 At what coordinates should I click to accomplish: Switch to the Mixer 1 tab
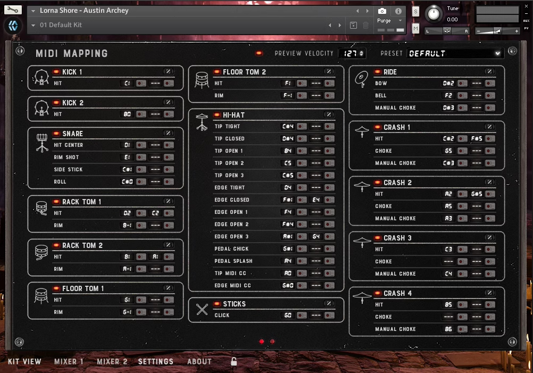click(x=69, y=361)
